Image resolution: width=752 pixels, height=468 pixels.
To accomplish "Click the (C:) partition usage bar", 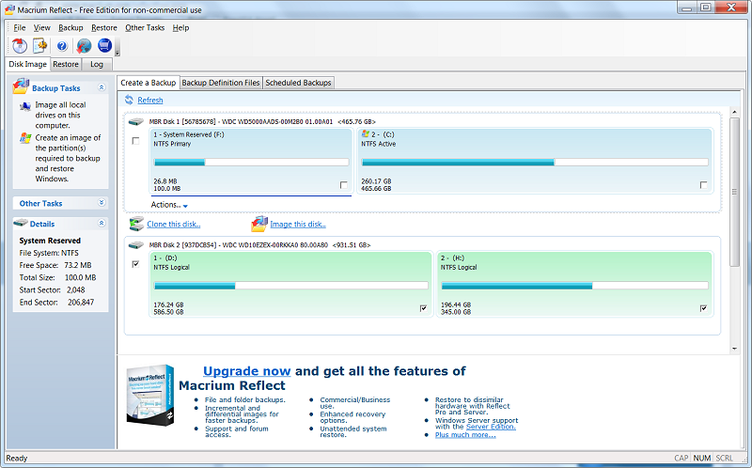I will 535,162.
